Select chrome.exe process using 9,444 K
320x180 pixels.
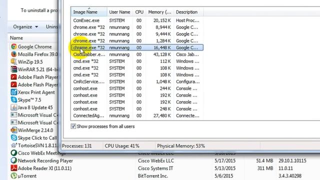tap(137, 34)
